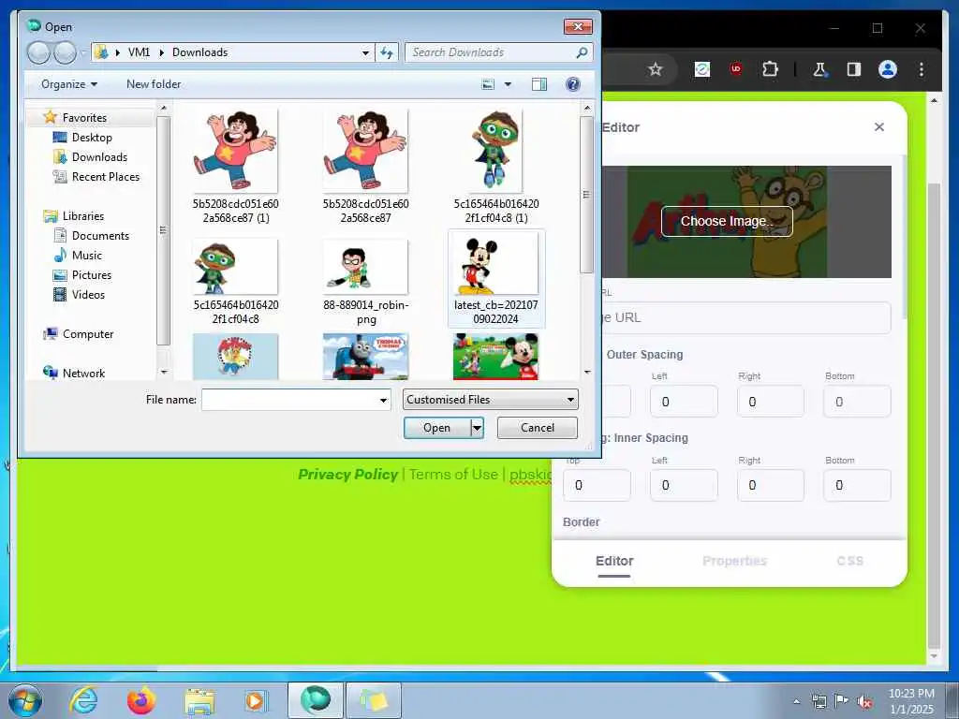This screenshot has width=959, height=719.
Task: Select the latest_cb=20210709022024 Mickey file
Action: click(x=496, y=279)
